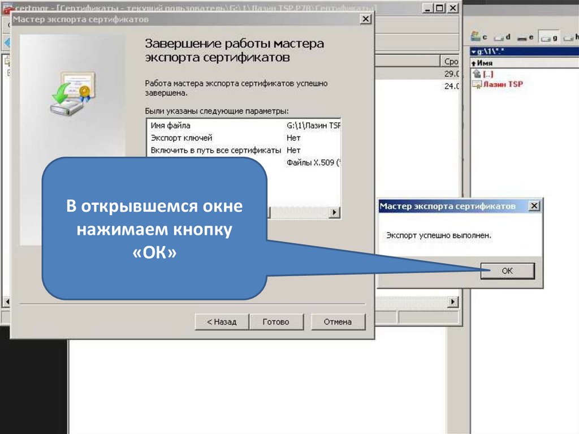This screenshot has height=434, width=579.
Task: Select drive h in the file manager
Action: (571, 37)
